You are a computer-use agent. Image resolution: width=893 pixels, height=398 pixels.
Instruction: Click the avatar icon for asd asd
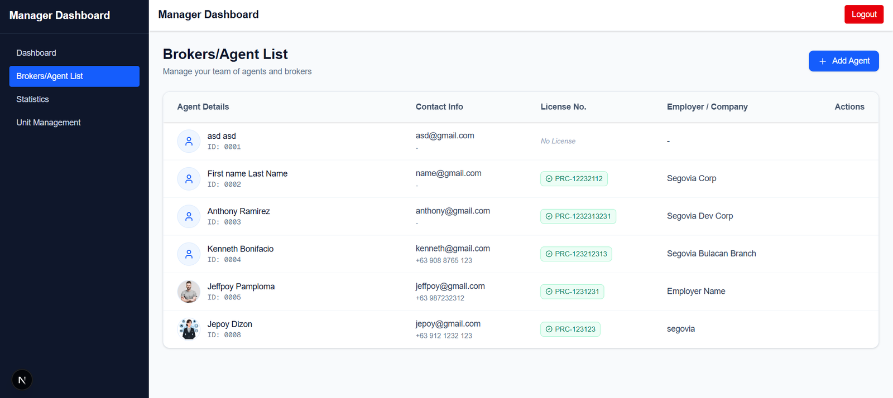point(189,142)
